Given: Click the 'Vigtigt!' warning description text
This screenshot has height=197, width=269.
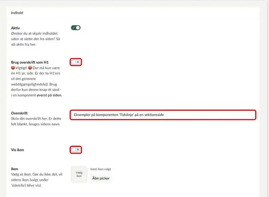Looking at the screenshot, I should click(x=36, y=81).
